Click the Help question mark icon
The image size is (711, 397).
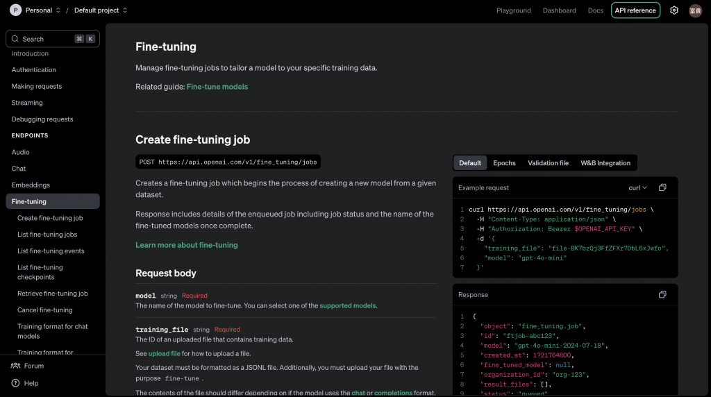(x=15, y=383)
